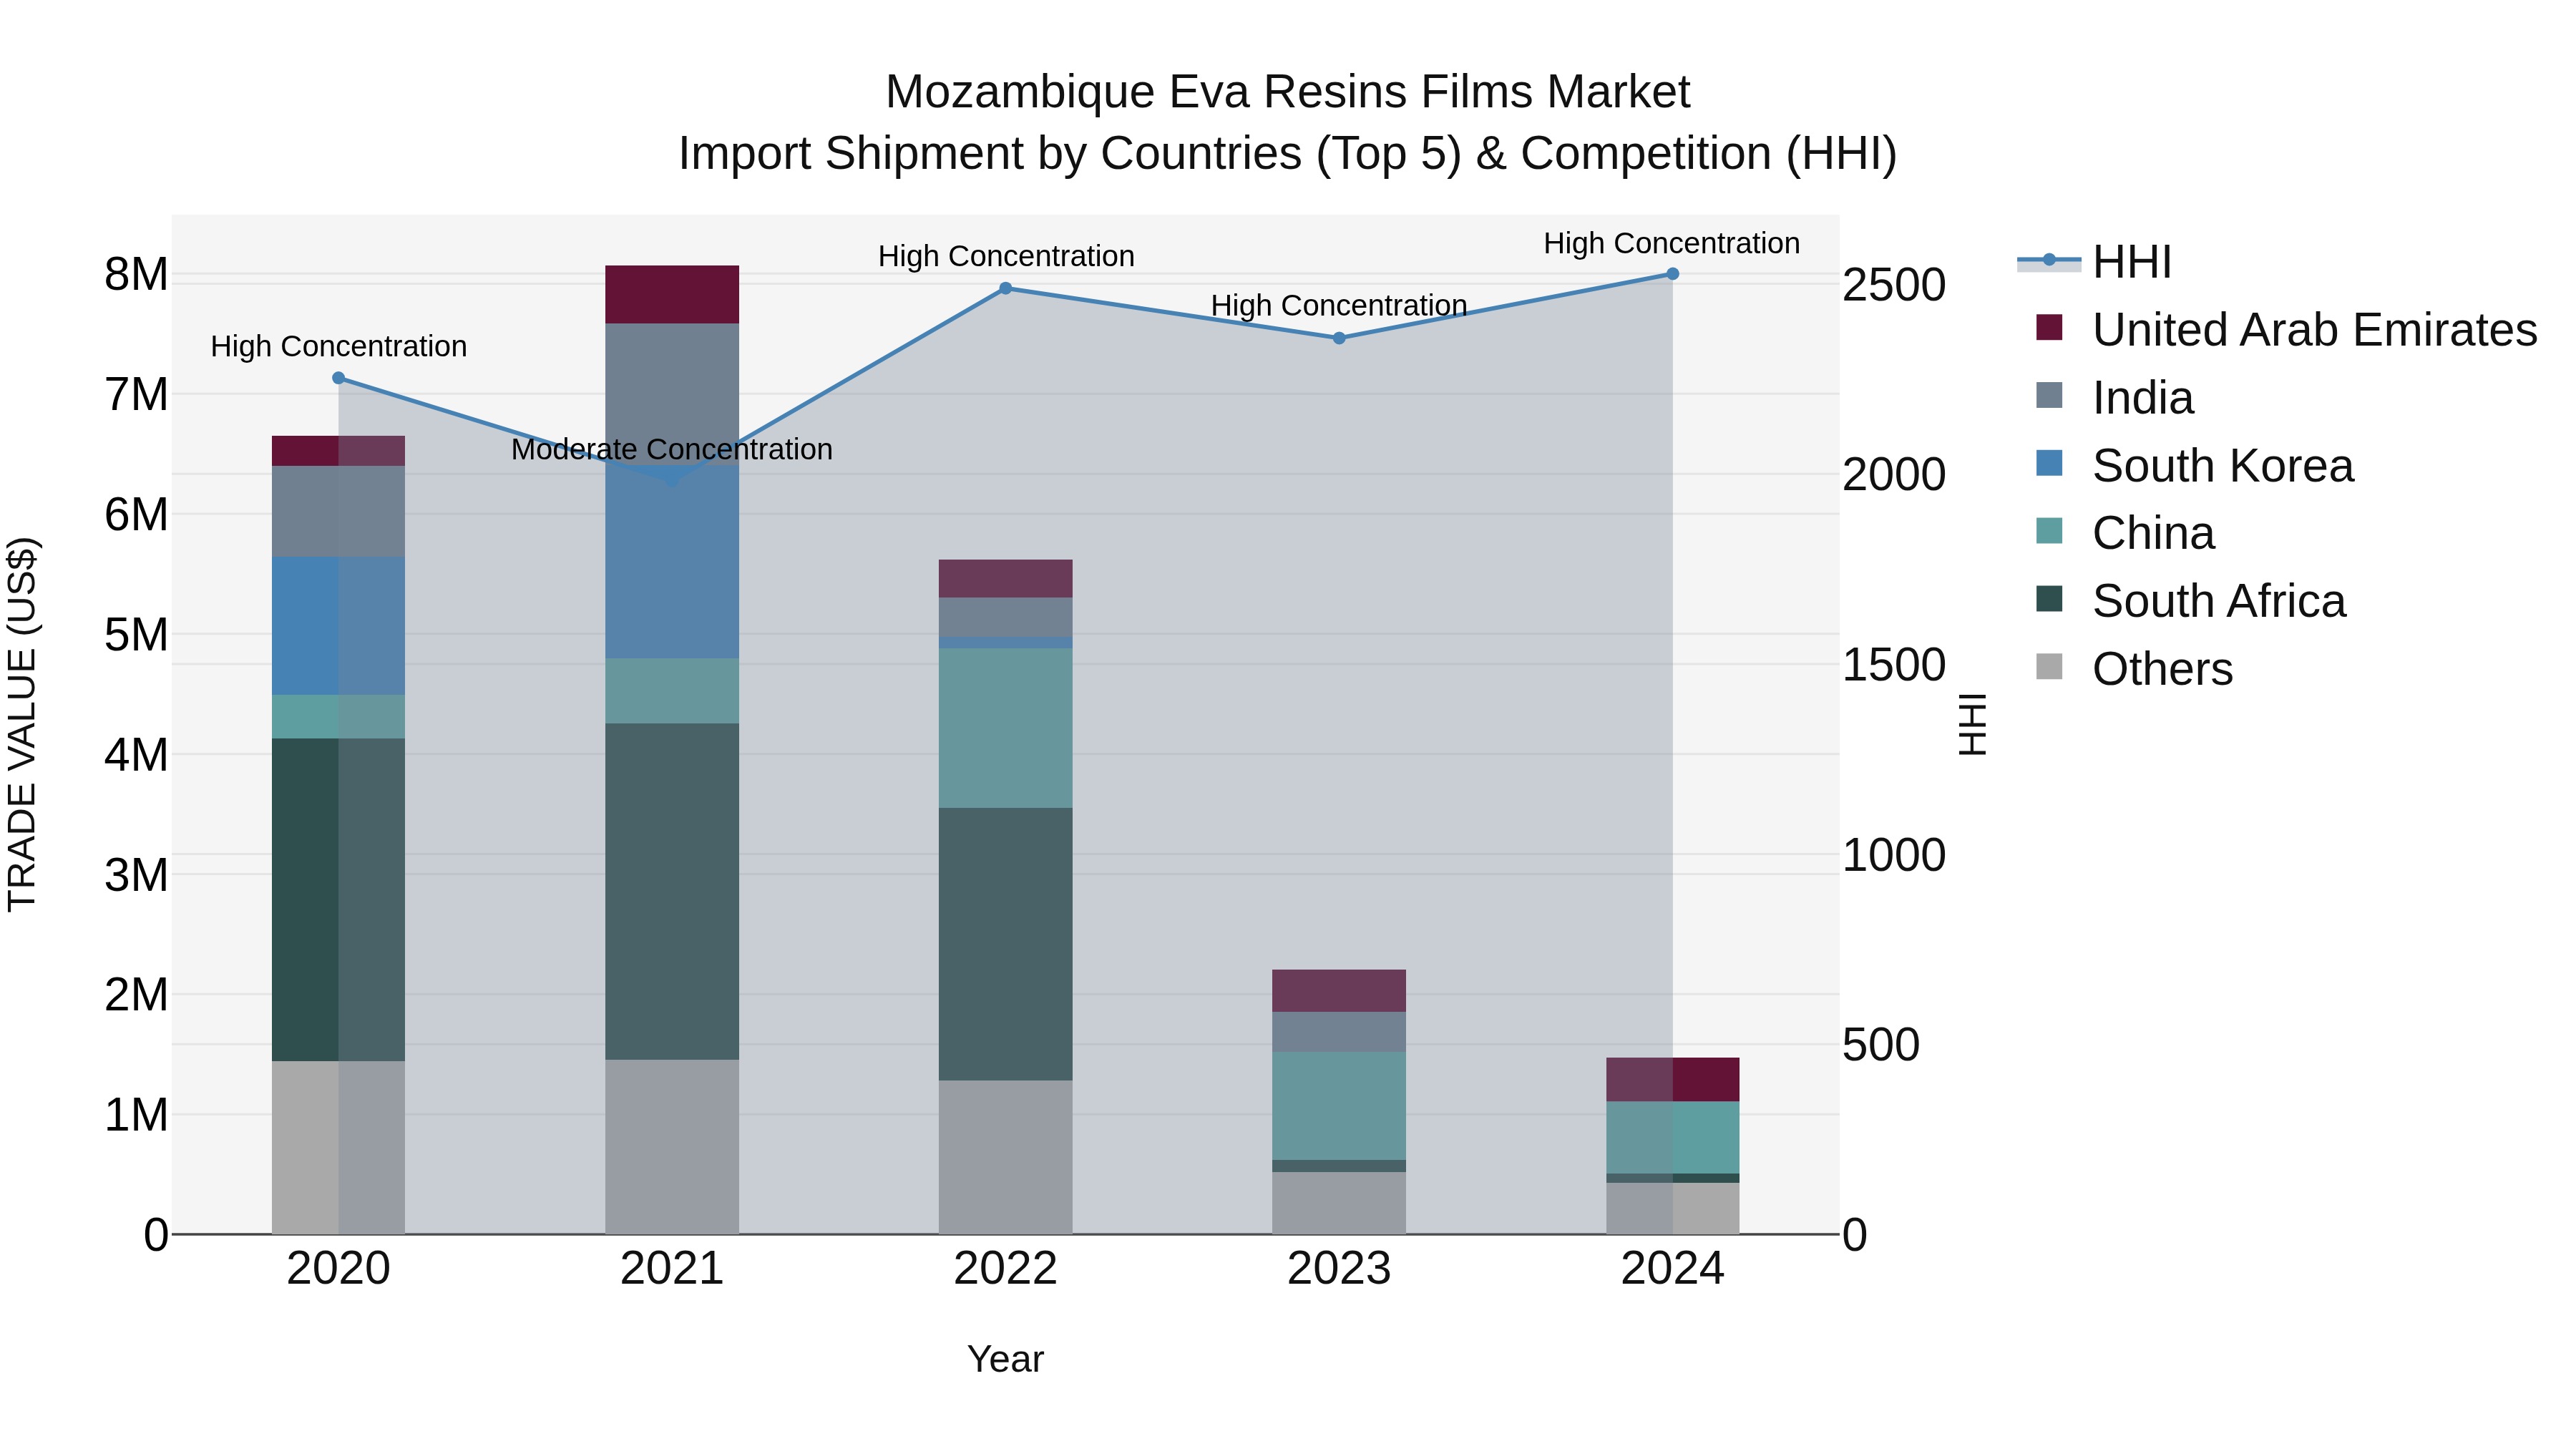Click the 'High Concentration' label above 2023
Screen dimensions: 2576x1449
1339,306
